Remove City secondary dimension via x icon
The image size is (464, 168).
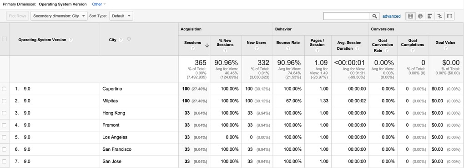point(129,39)
